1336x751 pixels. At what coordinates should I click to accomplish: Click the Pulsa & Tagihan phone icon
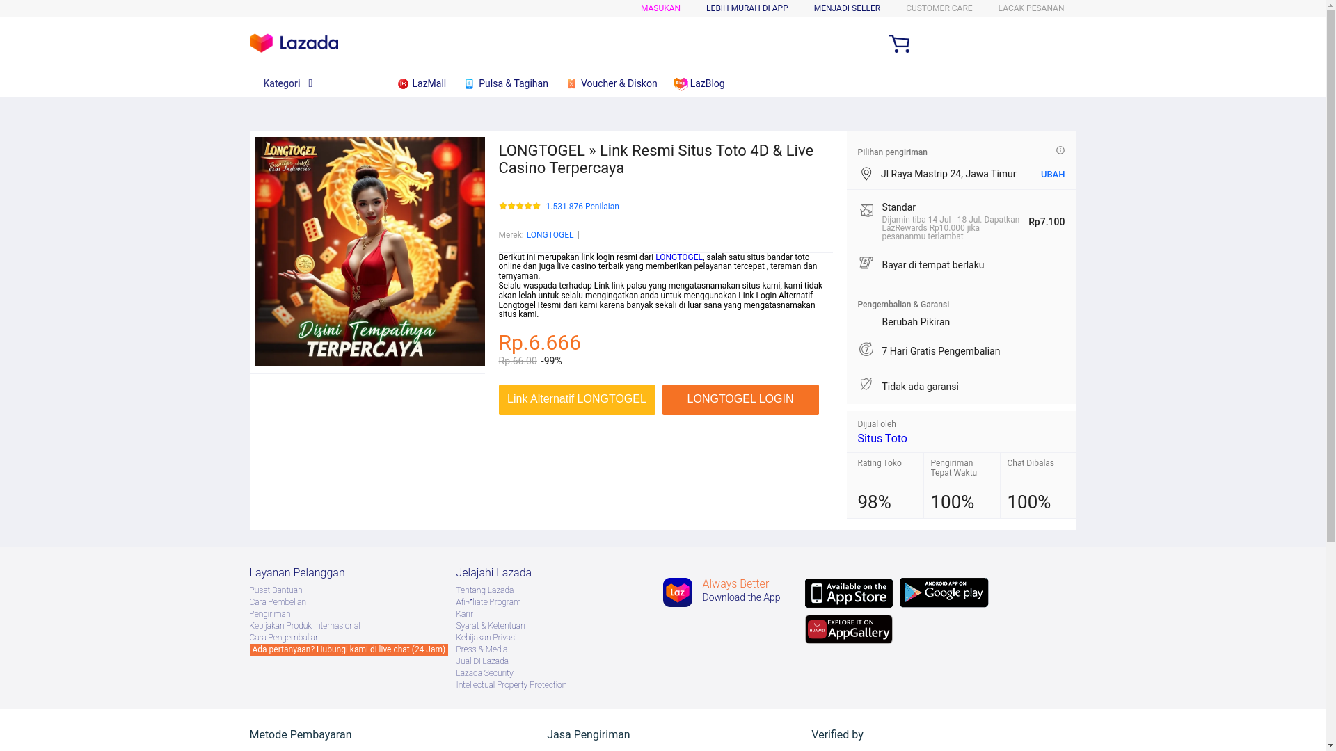(x=469, y=84)
